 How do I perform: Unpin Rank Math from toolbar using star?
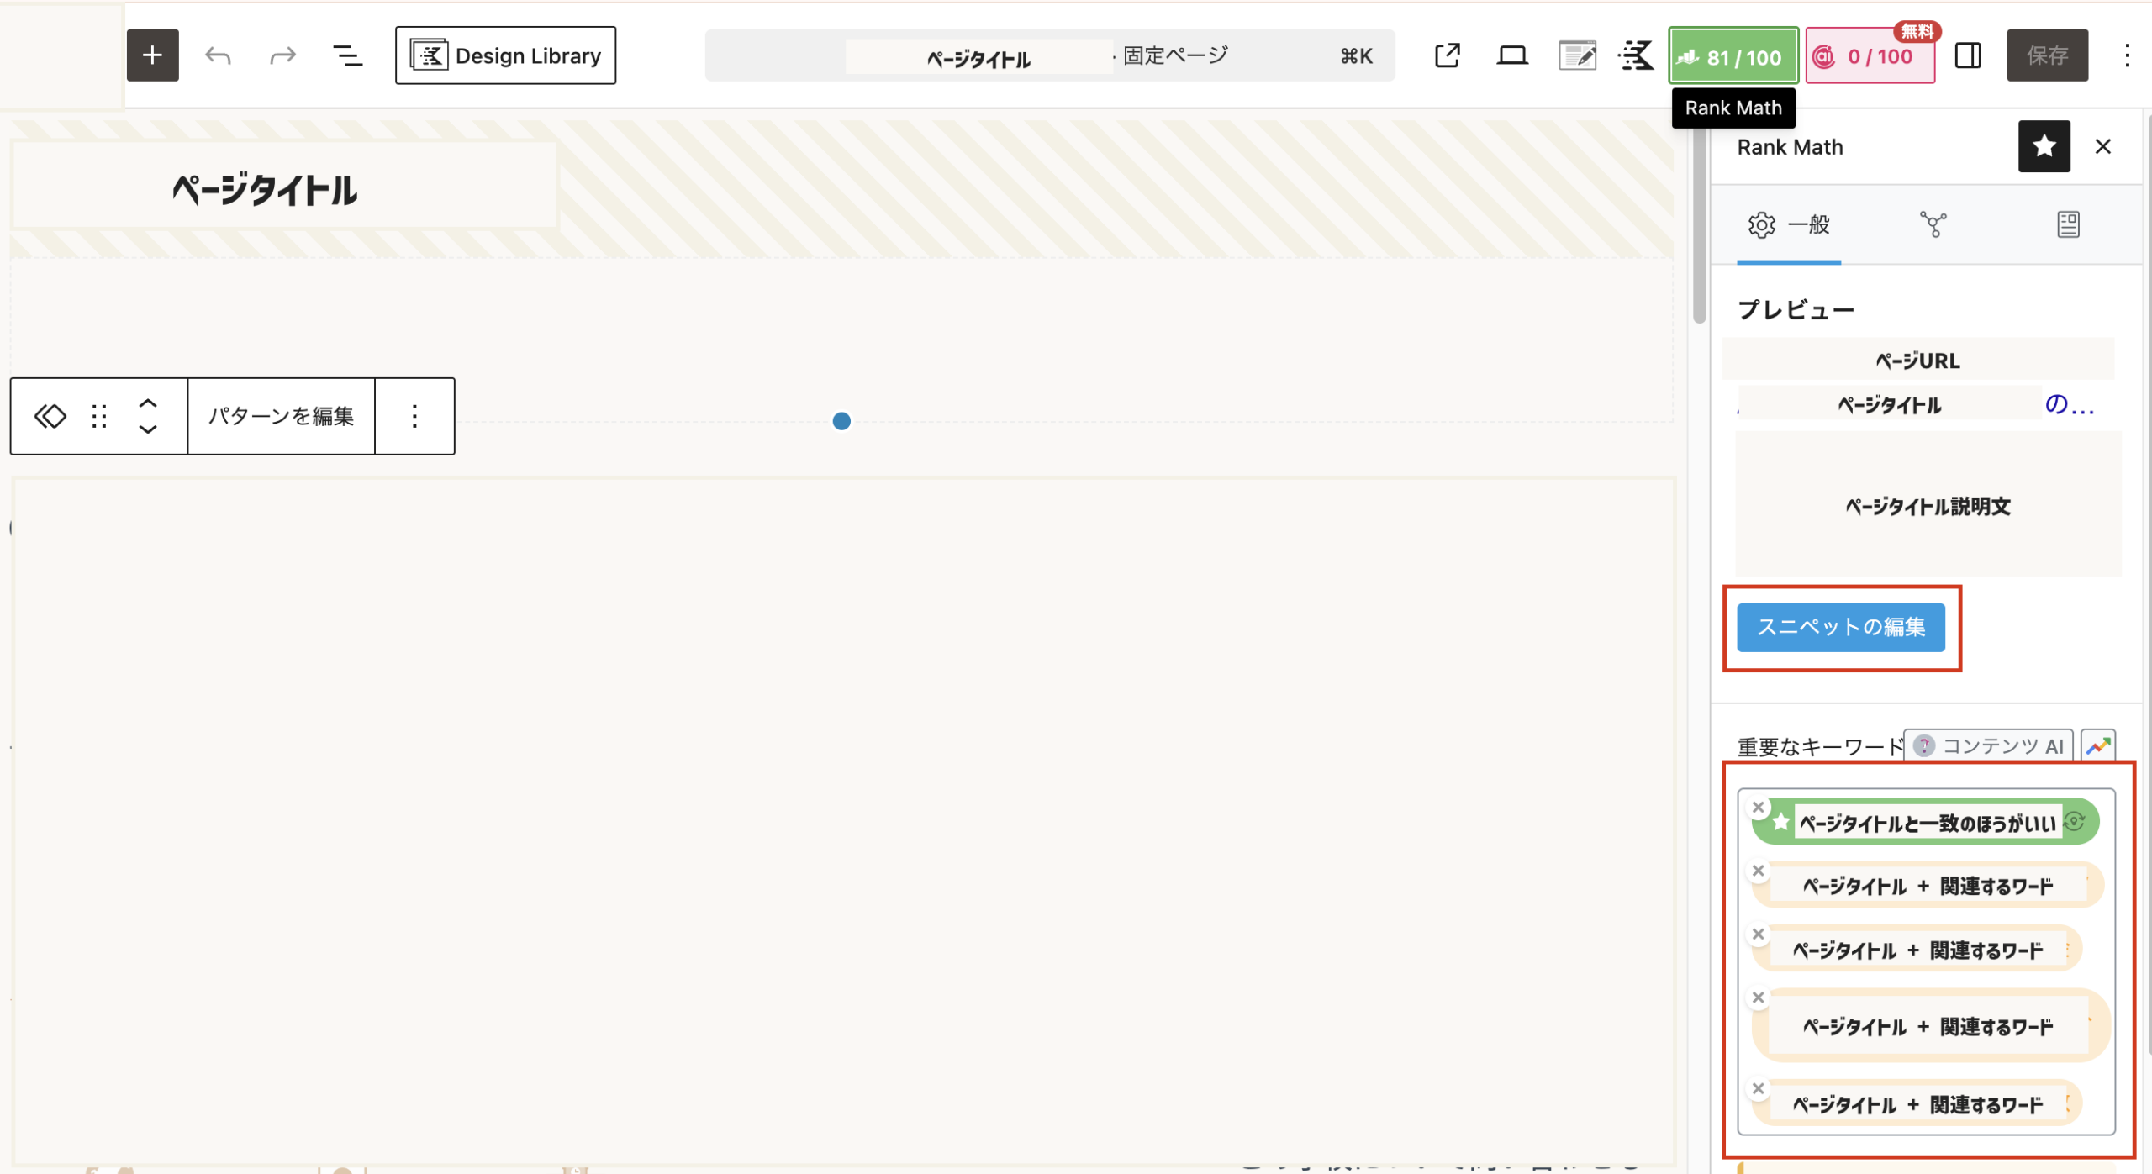coord(2044,146)
